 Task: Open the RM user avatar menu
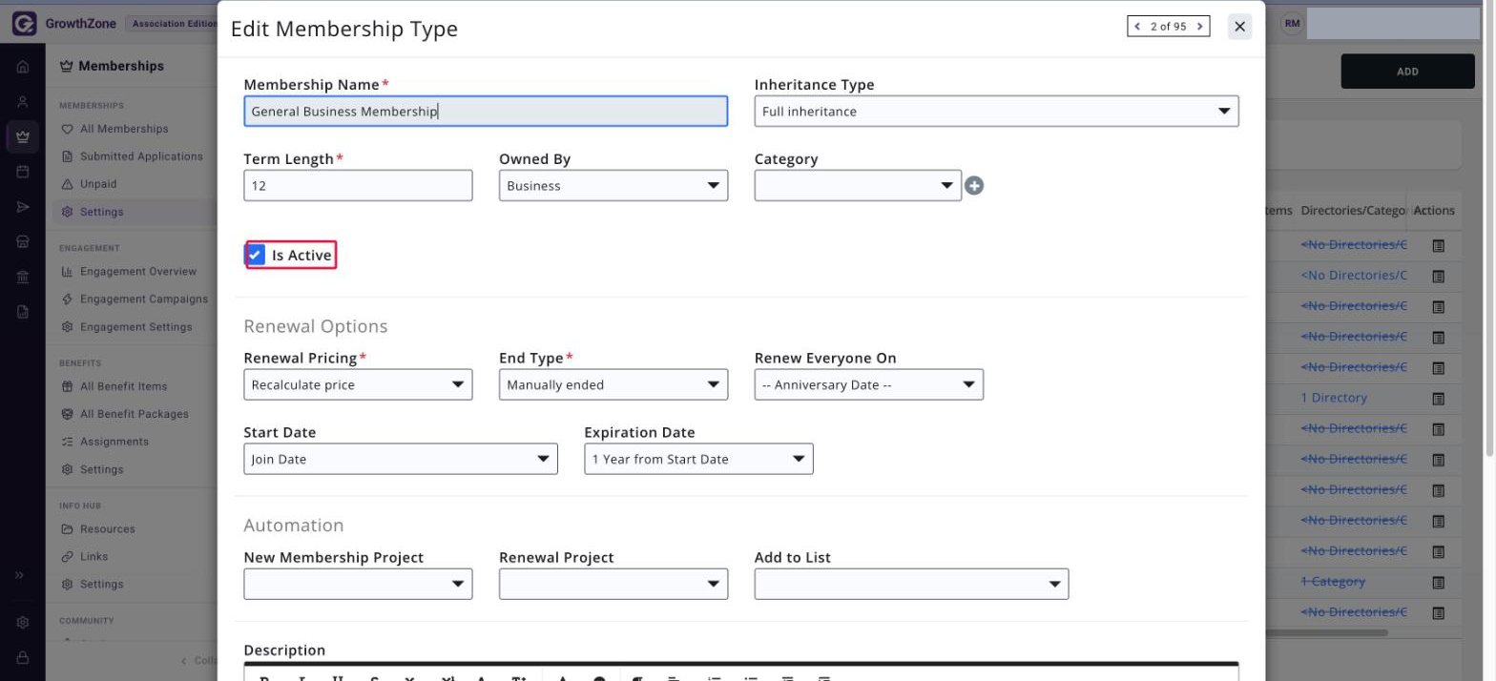click(x=1292, y=24)
